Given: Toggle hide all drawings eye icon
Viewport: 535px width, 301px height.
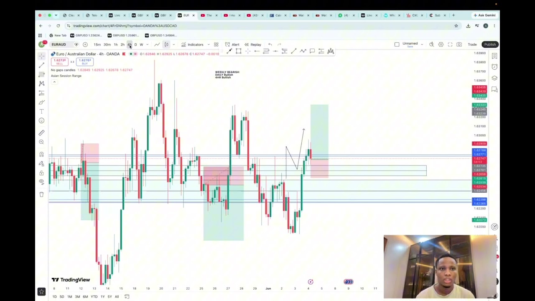Looking at the screenshot, I should click(x=41, y=182).
